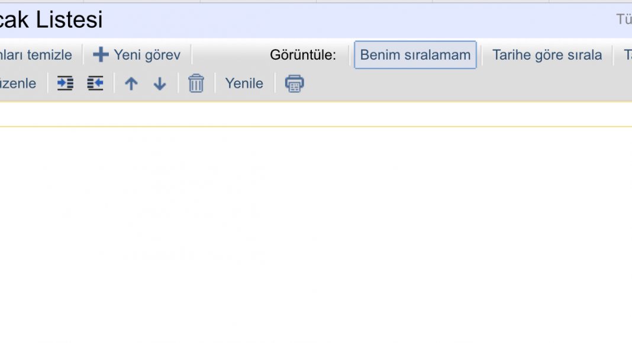Click the partially visible temizle button
The height and width of the screenshot is (343, 632).
[x=36, y=55]
